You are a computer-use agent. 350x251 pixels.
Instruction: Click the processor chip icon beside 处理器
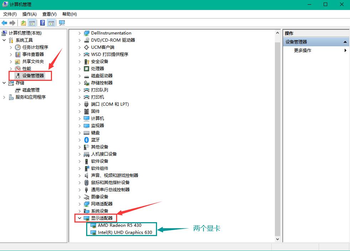[87, 69]
